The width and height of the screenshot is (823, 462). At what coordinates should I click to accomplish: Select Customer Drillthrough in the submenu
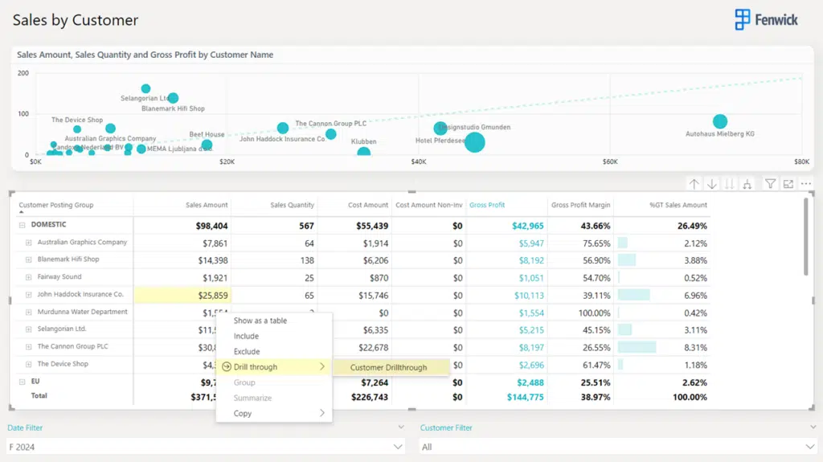pyautogui.click(x=388, y=367)
